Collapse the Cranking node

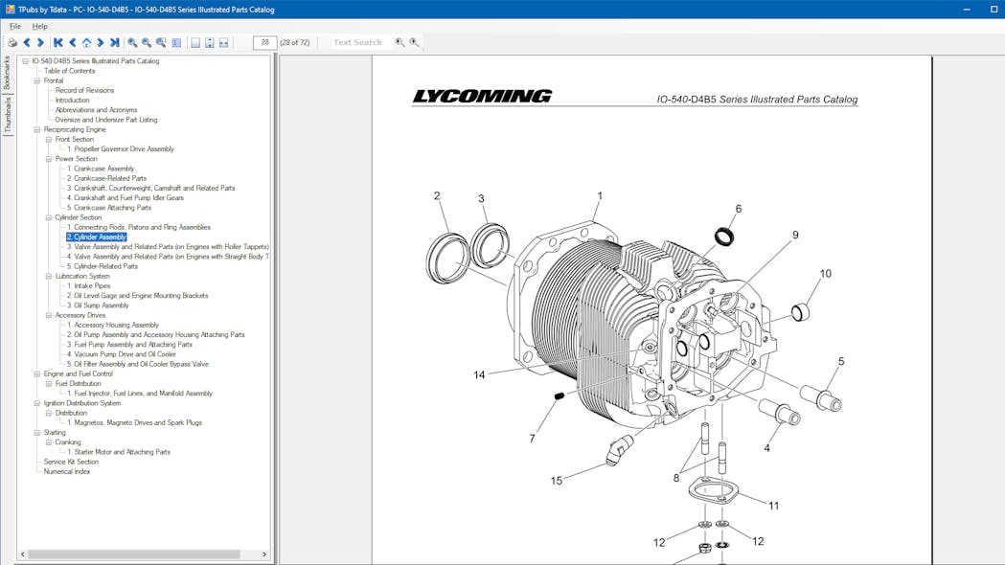click(48, 442)
